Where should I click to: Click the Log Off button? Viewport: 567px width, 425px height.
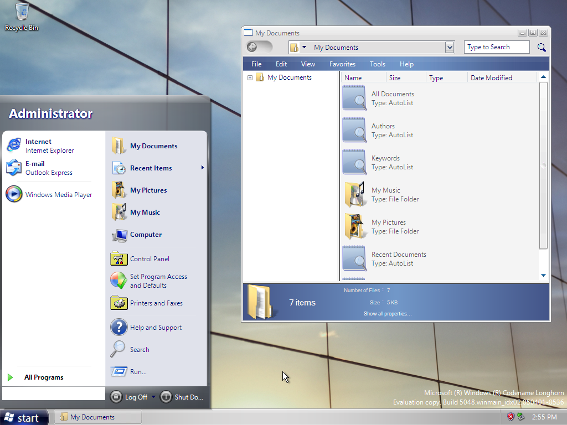tap(130, 397)
